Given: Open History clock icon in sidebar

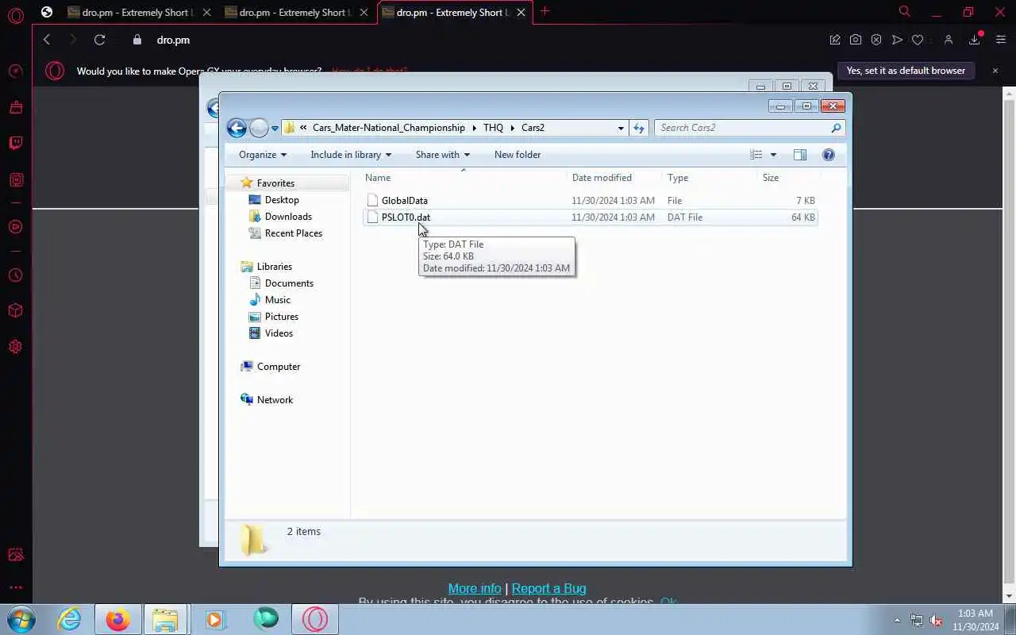Looking at the screenshot, I should point(16,275).
